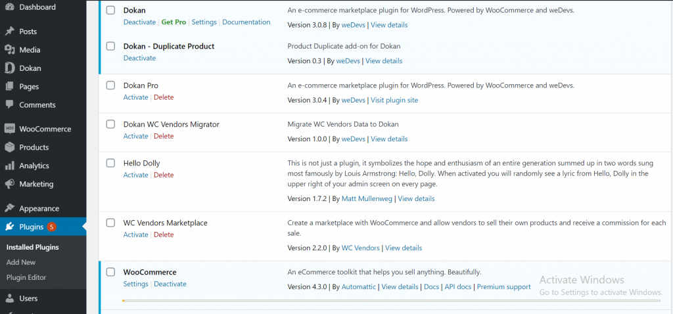Open the Analytics menu
673x314 pixels.
(x=34, y=166)
